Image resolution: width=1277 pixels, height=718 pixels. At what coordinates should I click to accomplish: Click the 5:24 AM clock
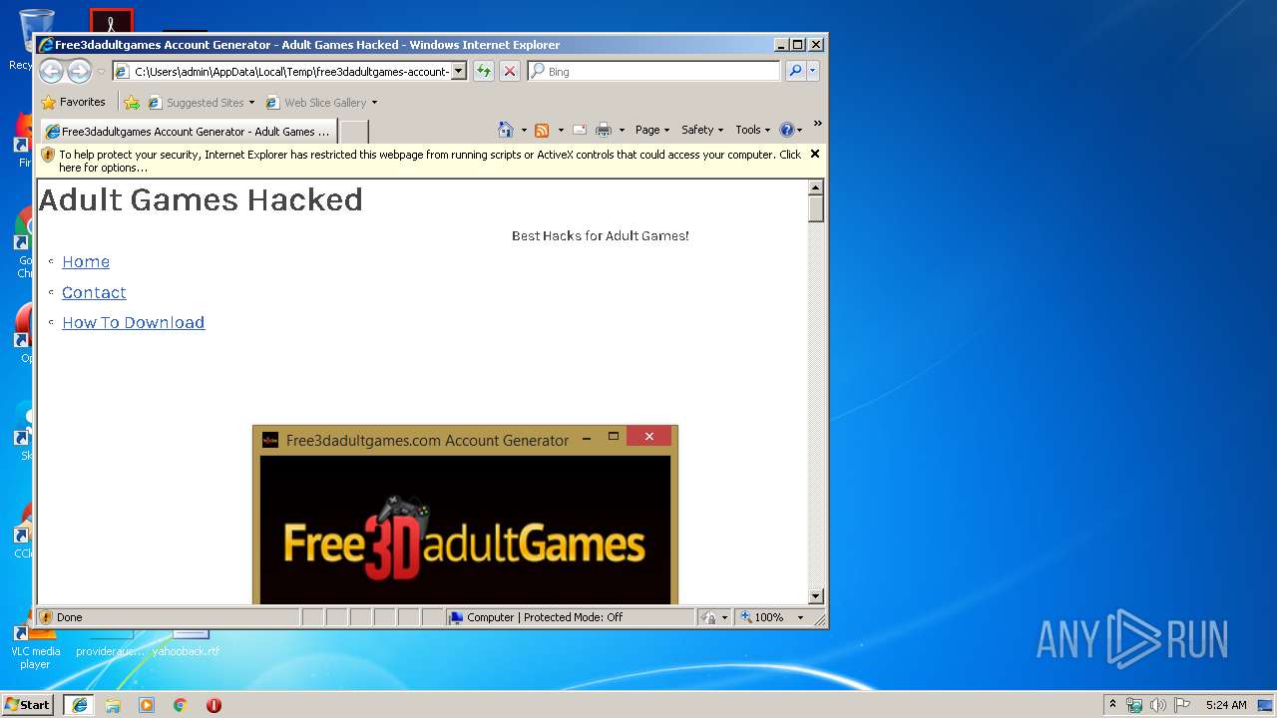click(x=1226, y=704)
